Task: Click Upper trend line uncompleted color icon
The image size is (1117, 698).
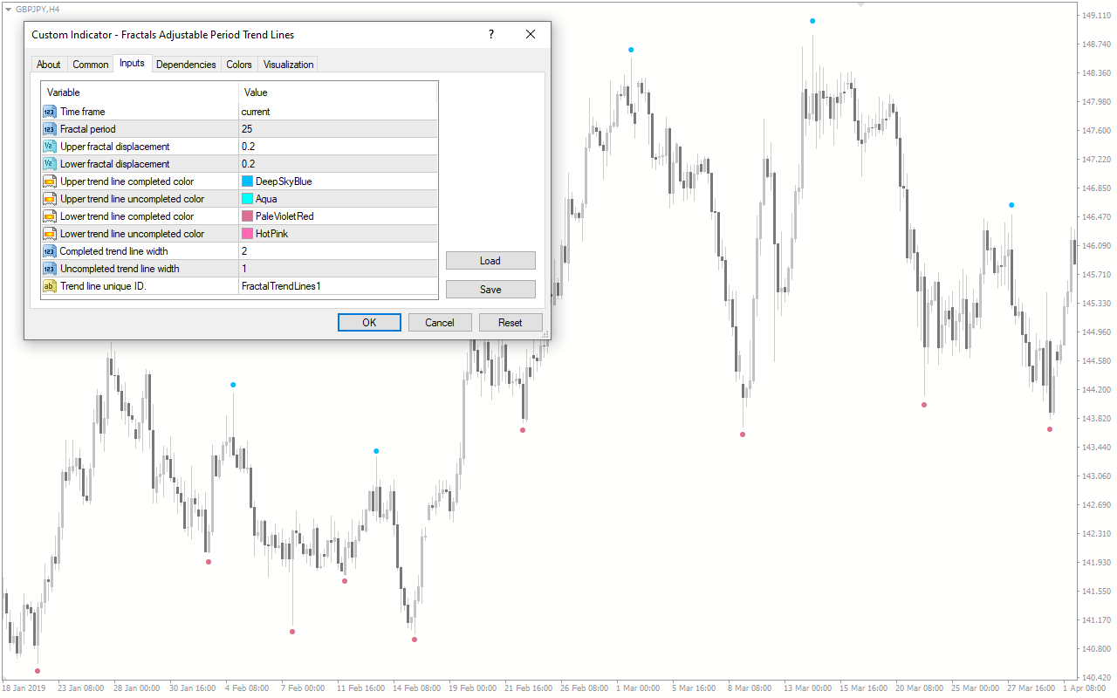Action: 50,199
